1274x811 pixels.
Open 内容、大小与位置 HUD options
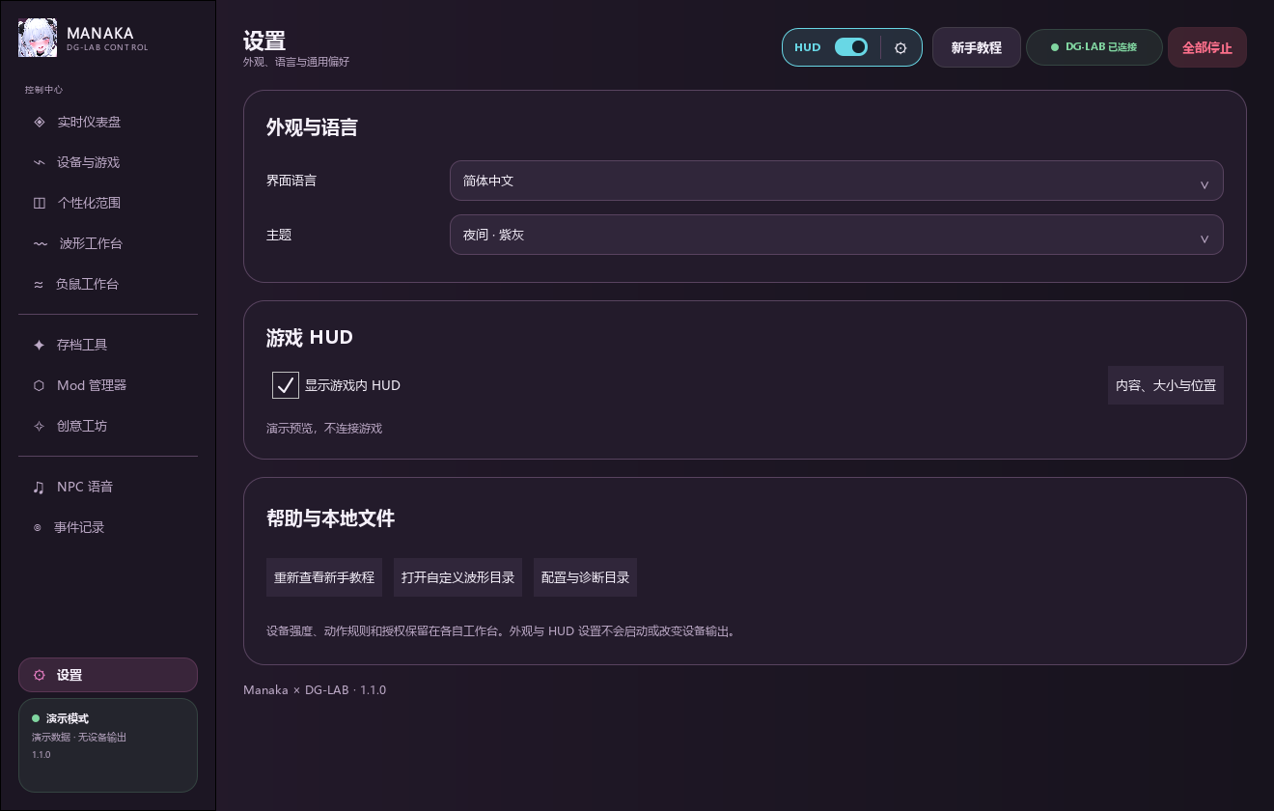(1166, 385)
